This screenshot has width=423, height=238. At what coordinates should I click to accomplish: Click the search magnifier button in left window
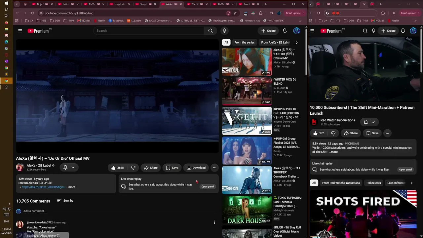coord(211,31)
